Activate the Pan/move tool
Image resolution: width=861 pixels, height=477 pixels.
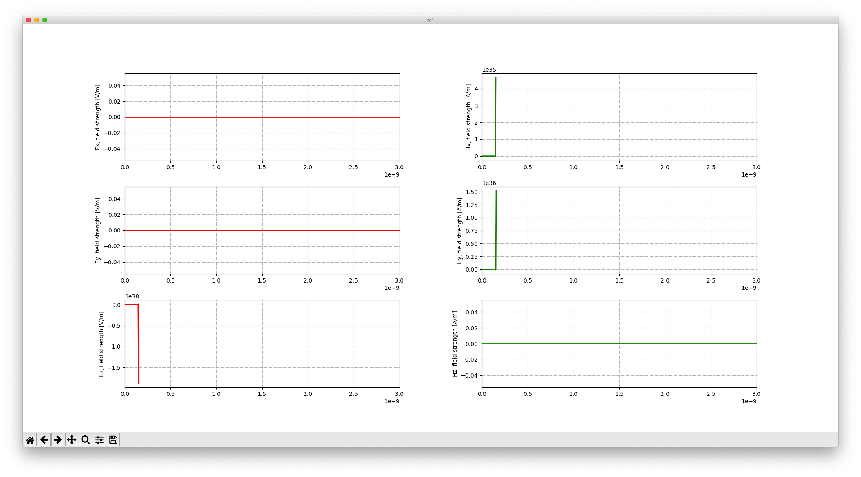72,439
